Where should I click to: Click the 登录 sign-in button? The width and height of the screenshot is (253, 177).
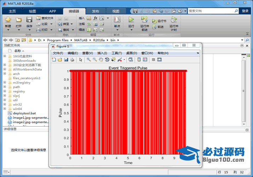click(245, 11)
